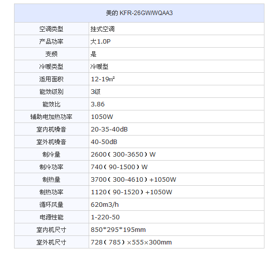
Task: Click the table header 美的 KFR-26GW/WQAA3
Action: [x=139, y=13]
